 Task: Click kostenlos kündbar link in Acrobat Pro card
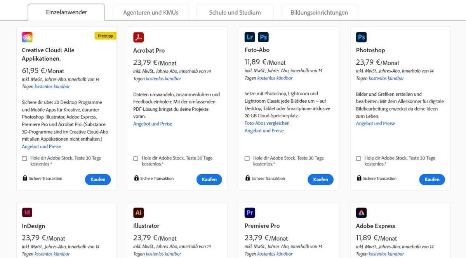tap(163, 79)
